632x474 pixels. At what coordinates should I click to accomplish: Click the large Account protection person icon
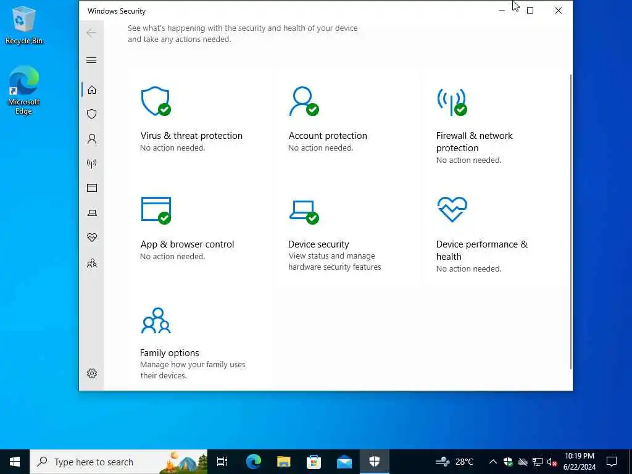pos(304,101)
